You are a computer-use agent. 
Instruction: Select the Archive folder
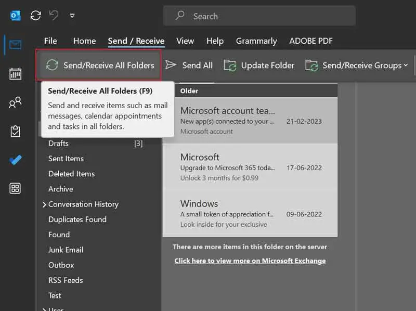coord(60,189)
